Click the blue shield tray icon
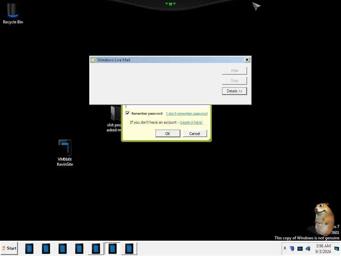Screen dimensions: 341x256 click(x=292, y=248)
